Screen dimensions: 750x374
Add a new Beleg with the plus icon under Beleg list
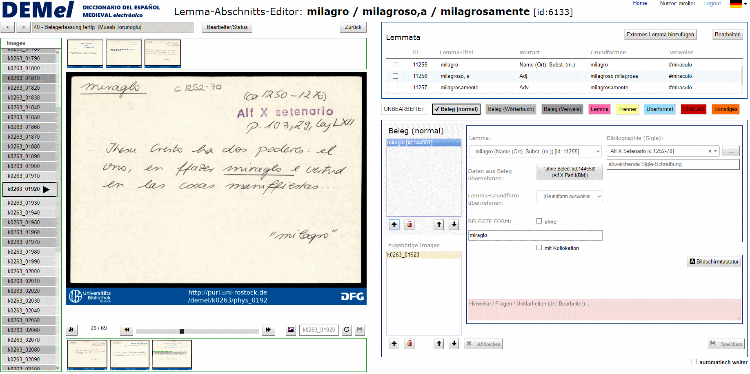click(x=394, y=224)
